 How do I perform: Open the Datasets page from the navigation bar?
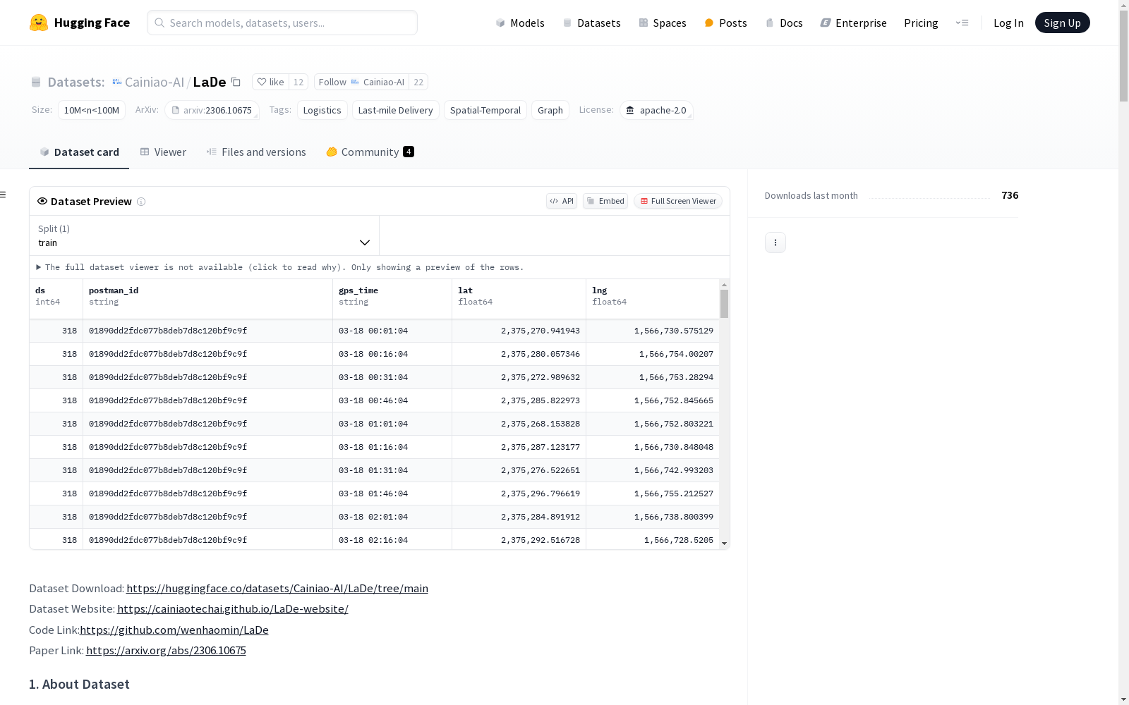(591, 23)
